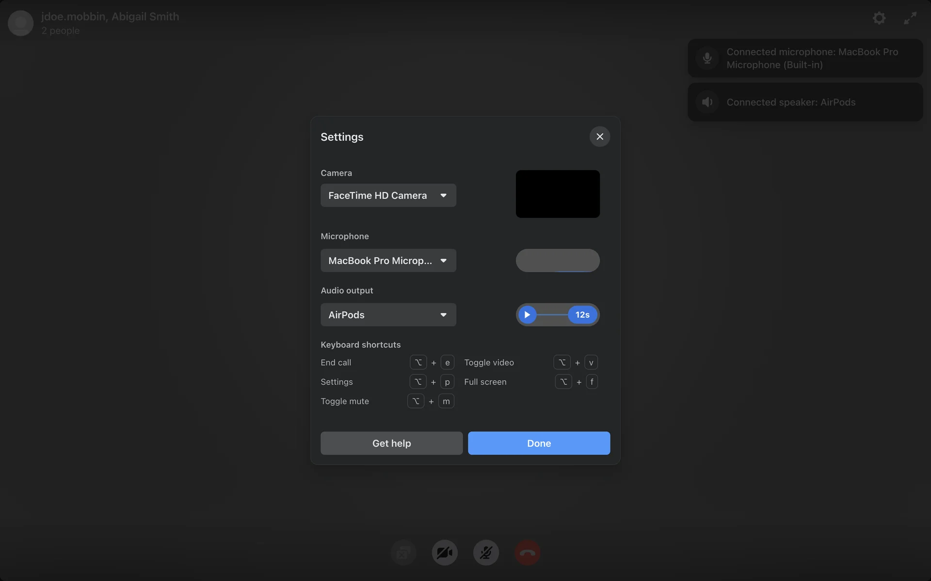Click the blue Done button
This screenshot has width=931, height=581.
(539, 443)
